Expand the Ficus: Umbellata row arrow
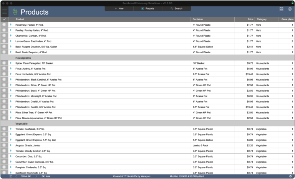Screen dimensions: 295x179 coord(11,74)
